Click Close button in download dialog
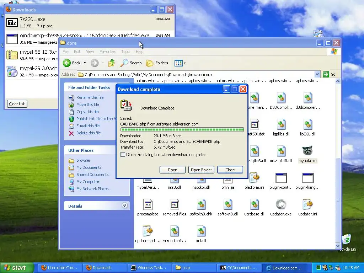The height and width of the screenshot is (273, 364). pos(230,170)
